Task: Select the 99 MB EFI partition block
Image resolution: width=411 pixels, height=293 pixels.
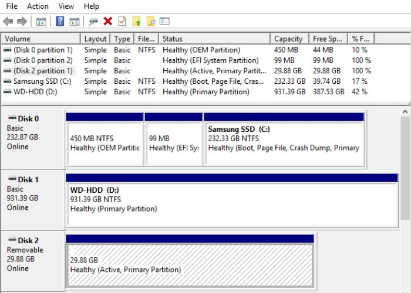Action: coord(173,144)
